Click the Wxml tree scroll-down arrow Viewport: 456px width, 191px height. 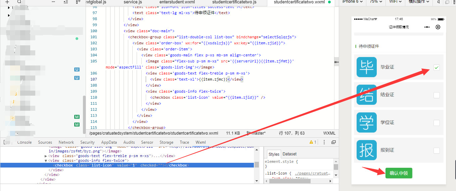[257, 181]
